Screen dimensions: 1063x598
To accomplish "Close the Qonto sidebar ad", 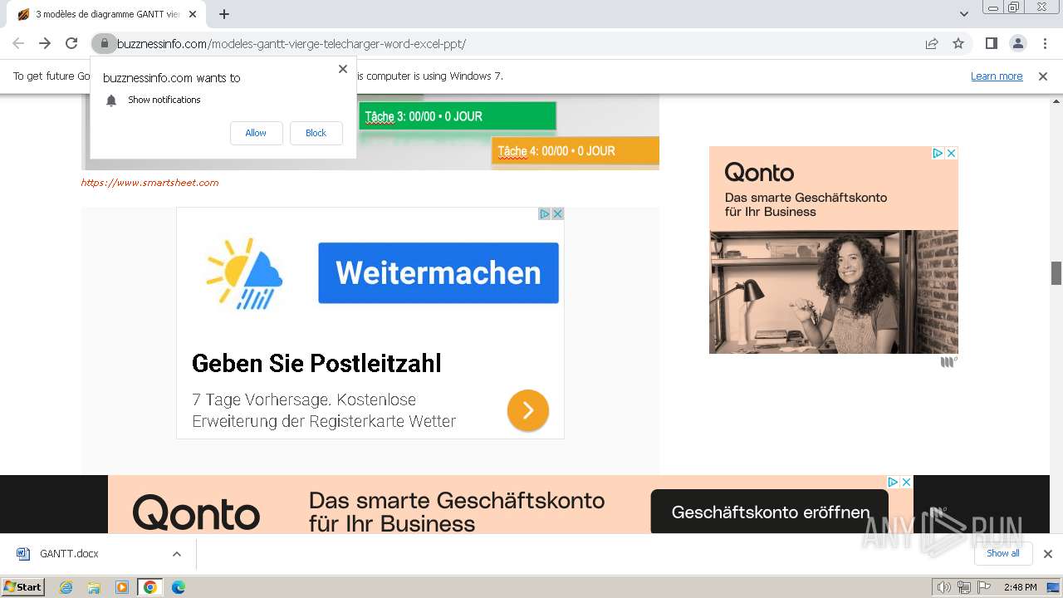I will point(952,153).
